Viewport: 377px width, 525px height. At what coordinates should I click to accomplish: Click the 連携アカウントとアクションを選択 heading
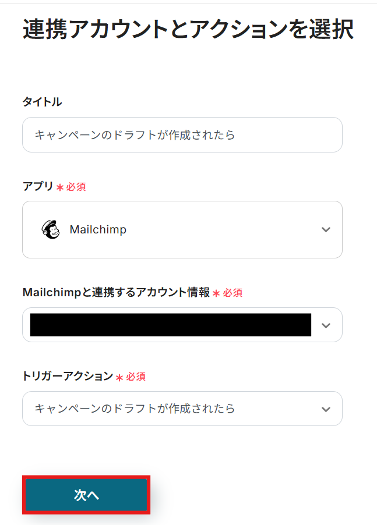point(188,30)
